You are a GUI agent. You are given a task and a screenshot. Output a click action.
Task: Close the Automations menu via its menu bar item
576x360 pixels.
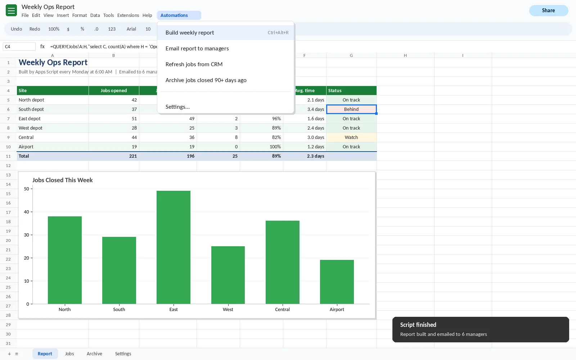[179, 15]
